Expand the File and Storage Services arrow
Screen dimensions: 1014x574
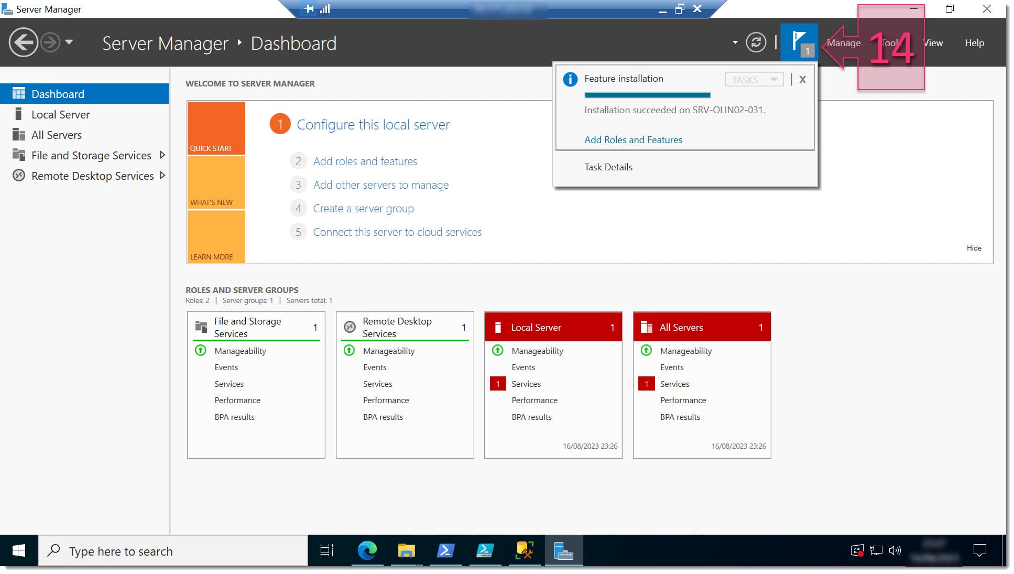pos(162,155)
